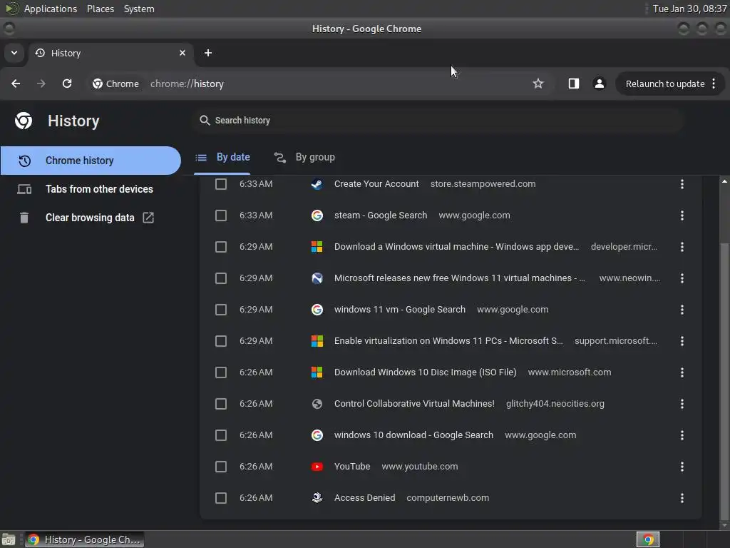Open three-dot menu for steam Google Search entry
730x548 pixels.
[682, 215]
